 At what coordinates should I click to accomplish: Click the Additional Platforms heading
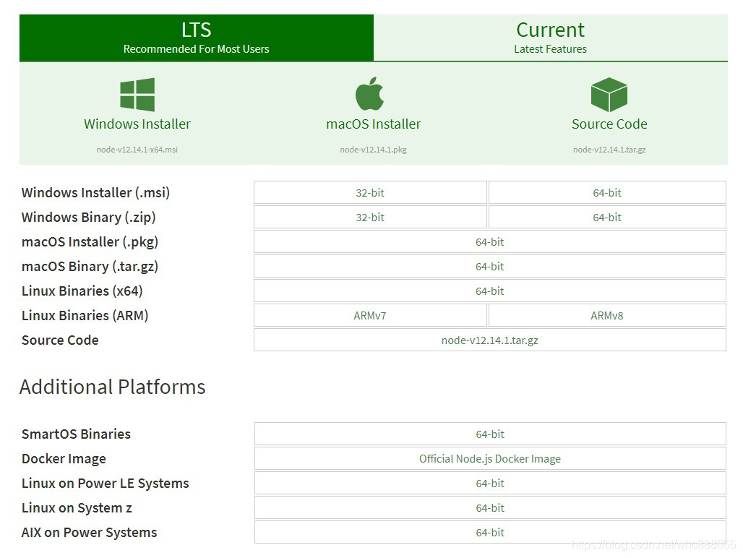point(112,387)
